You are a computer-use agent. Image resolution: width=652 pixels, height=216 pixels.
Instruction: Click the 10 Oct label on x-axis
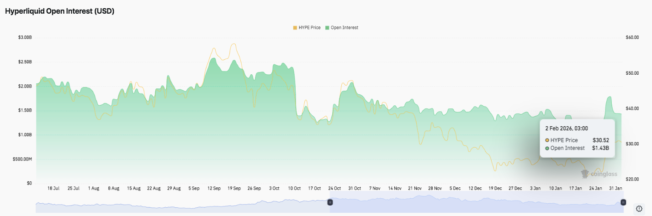[x=294, y=188]
